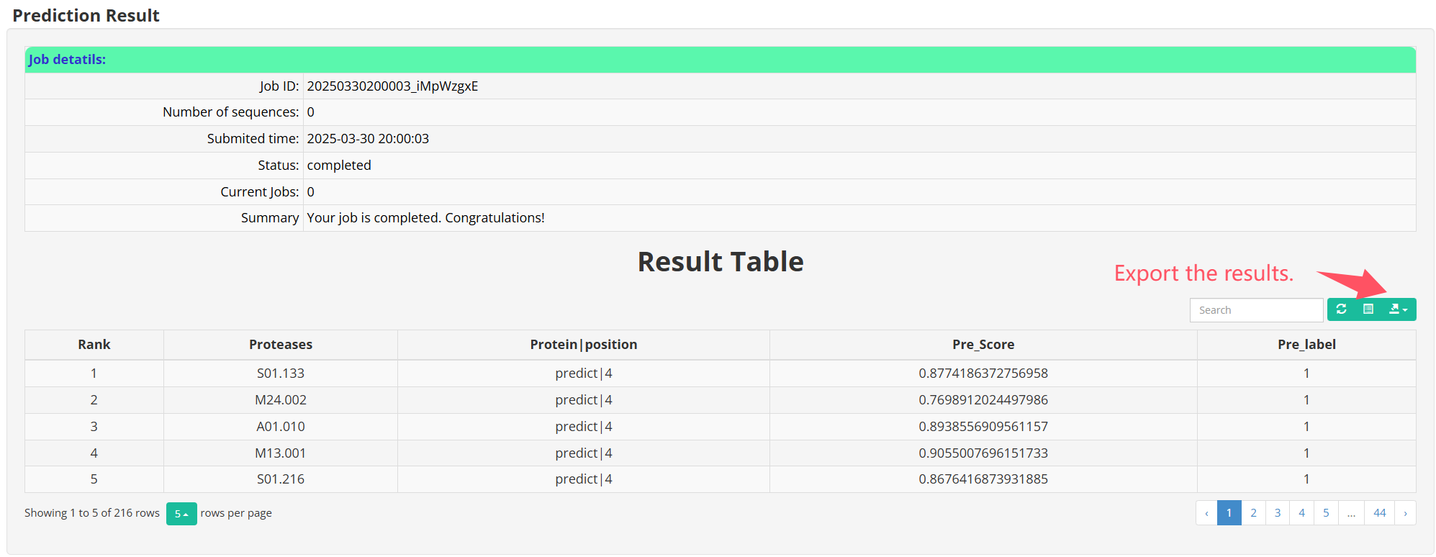Screen dimensions: 1436x557
Task: Open the rows per page dropdown
Action: (x=181, y=514)
